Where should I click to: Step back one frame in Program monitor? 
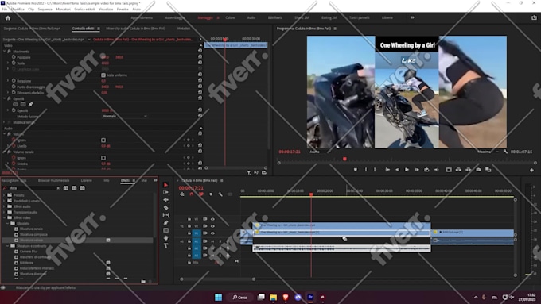point(398,170)
